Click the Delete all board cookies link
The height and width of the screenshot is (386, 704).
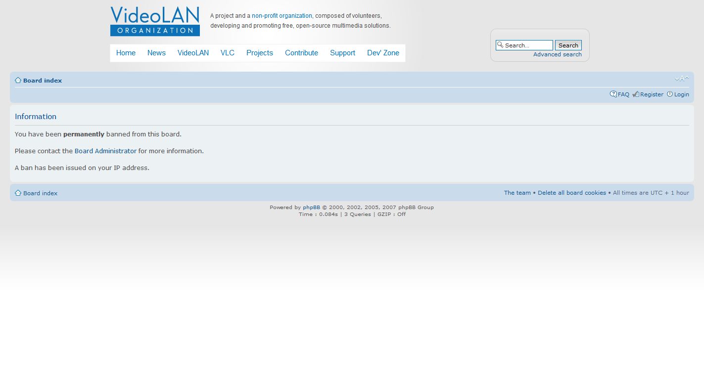point(571,193)
